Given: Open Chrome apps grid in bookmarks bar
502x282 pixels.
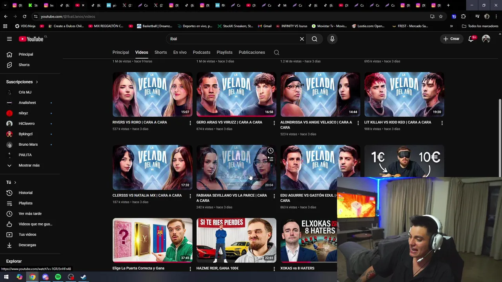Looking at the screenshot, I should [5, 26].
